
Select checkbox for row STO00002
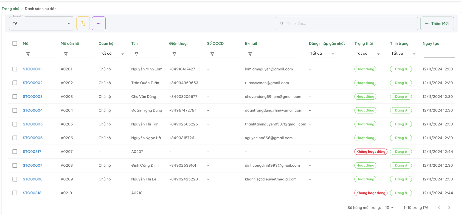click(15, 83)
